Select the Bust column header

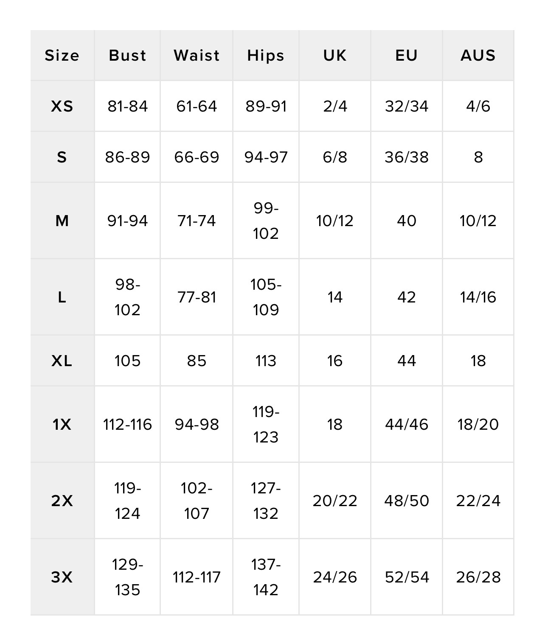coord(127,56)
